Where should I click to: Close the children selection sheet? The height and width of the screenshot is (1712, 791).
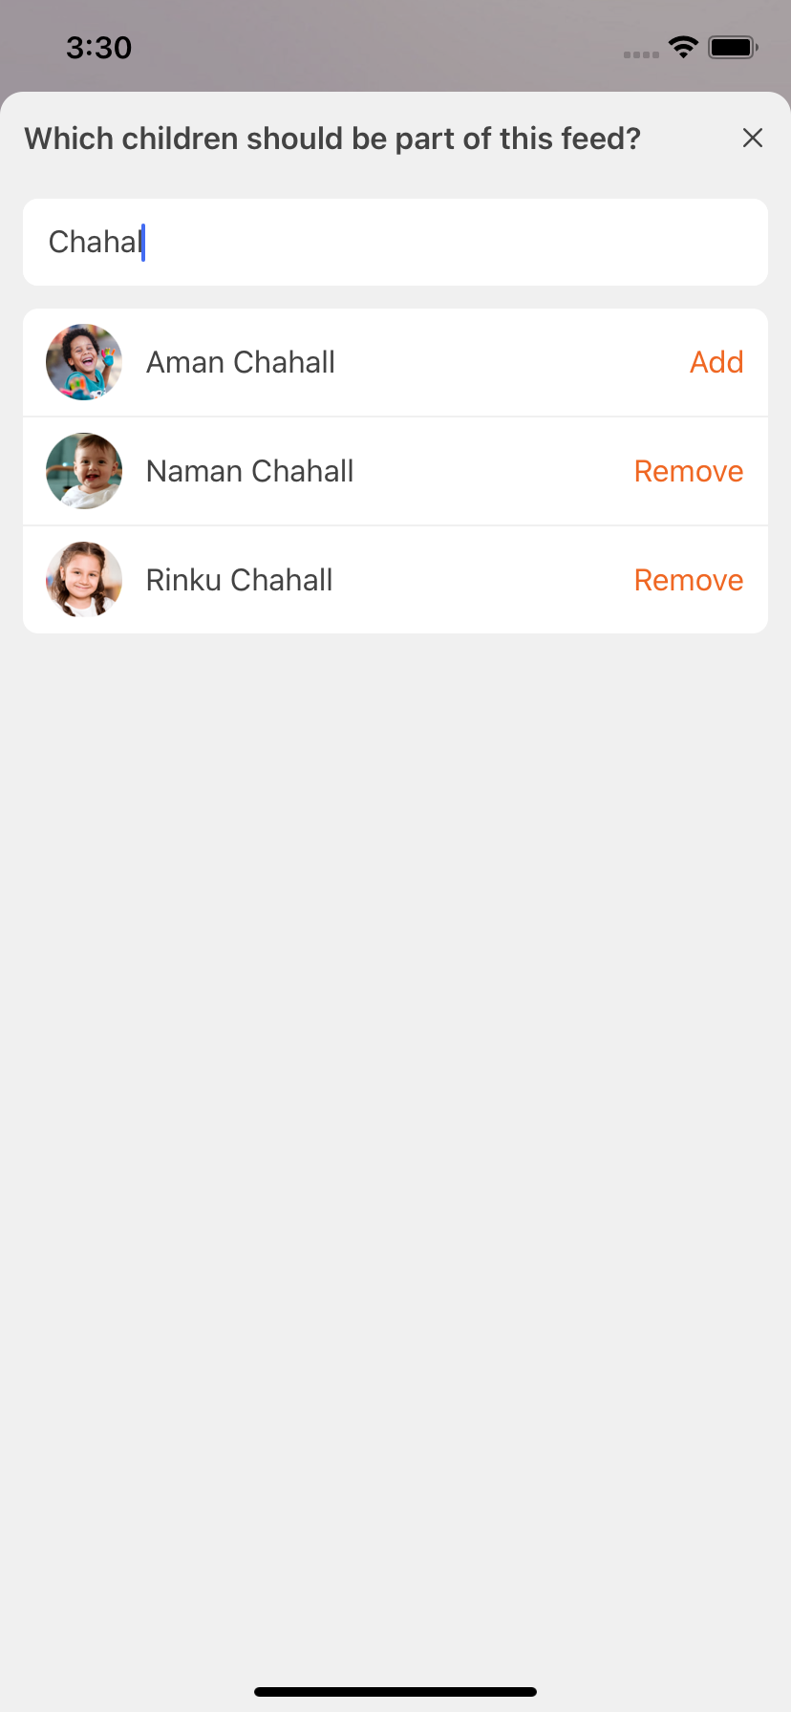(752, 139)
